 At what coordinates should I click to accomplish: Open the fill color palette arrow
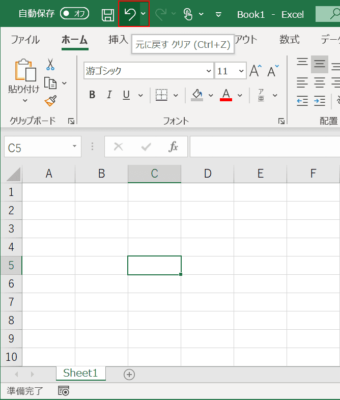211,95
